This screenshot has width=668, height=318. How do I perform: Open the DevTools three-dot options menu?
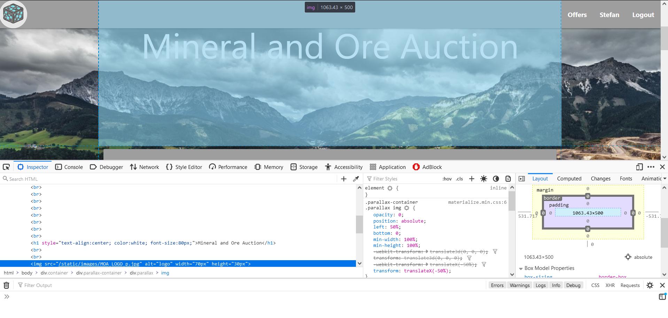pos(651,167)
